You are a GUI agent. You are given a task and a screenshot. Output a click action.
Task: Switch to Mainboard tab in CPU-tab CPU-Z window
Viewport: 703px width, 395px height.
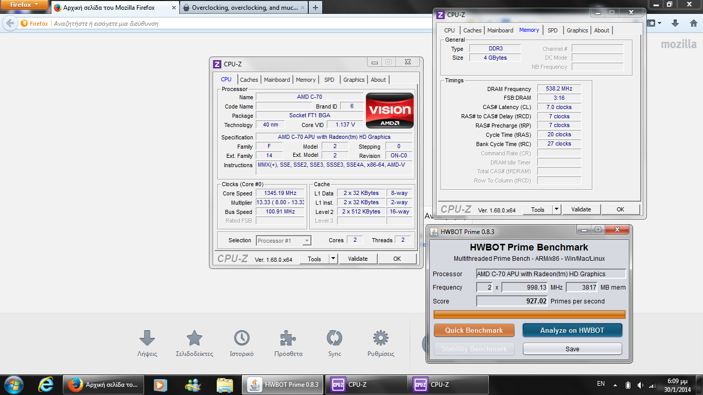277,80
